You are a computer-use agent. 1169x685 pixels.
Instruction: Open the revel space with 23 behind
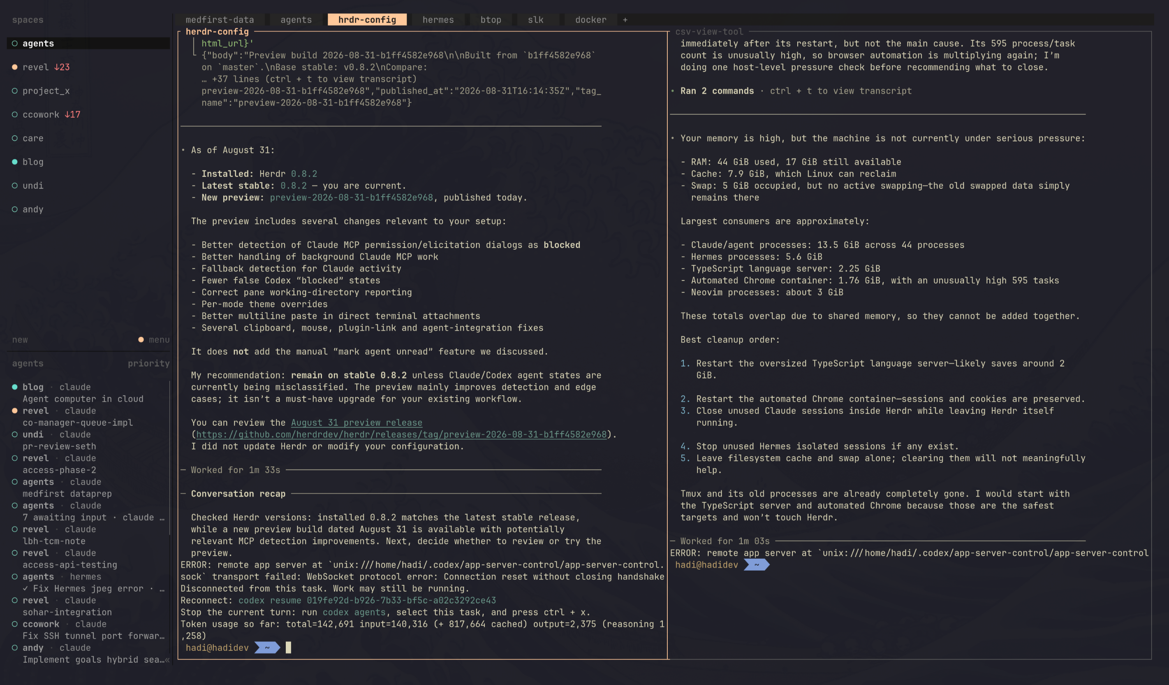(88, 67)
